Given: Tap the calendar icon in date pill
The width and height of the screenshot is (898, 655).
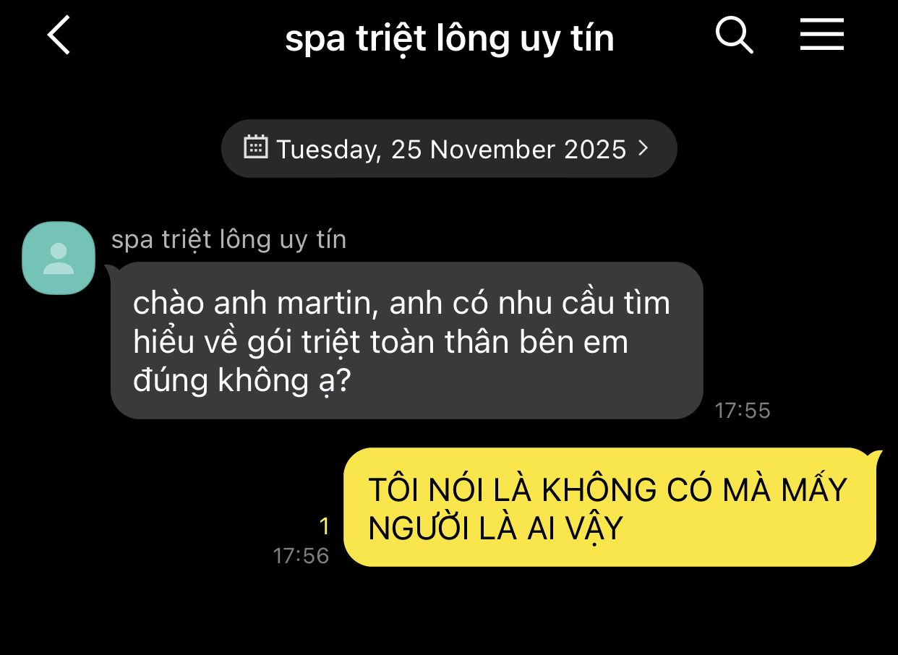Looking at the screenshot, I should click(x=256, y=147).
